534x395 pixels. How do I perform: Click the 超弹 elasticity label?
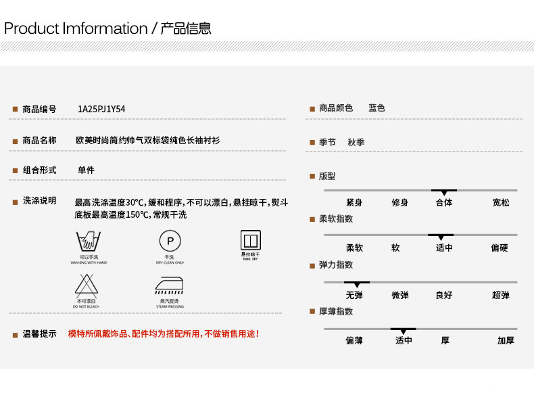501,295
